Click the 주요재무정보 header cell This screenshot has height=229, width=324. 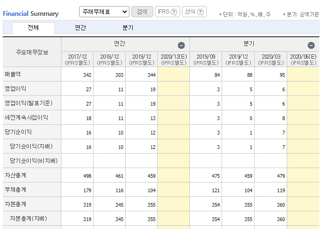32,52
